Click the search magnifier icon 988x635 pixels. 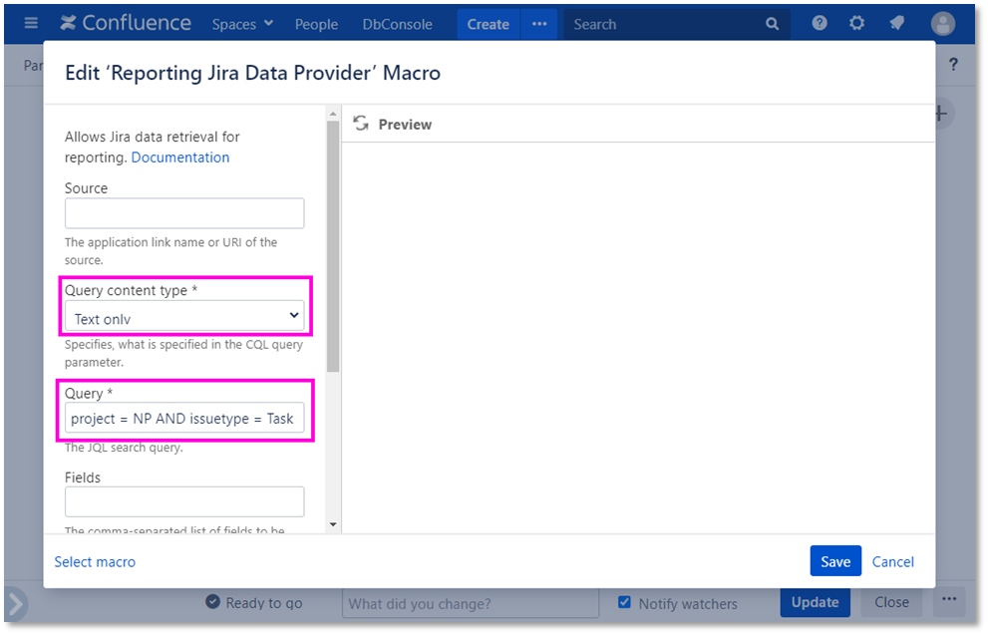tap(772, 24)
